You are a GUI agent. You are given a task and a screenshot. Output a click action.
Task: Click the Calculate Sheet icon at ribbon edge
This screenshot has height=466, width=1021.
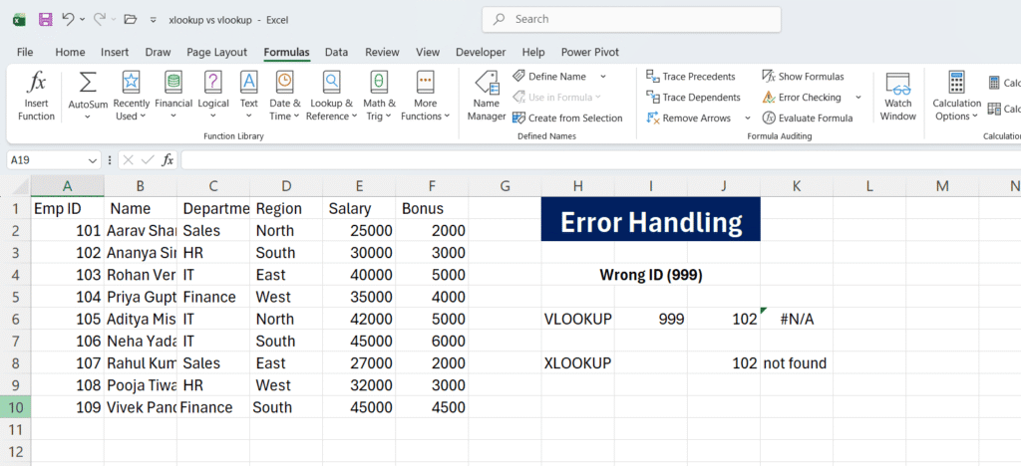pos(994,109)
